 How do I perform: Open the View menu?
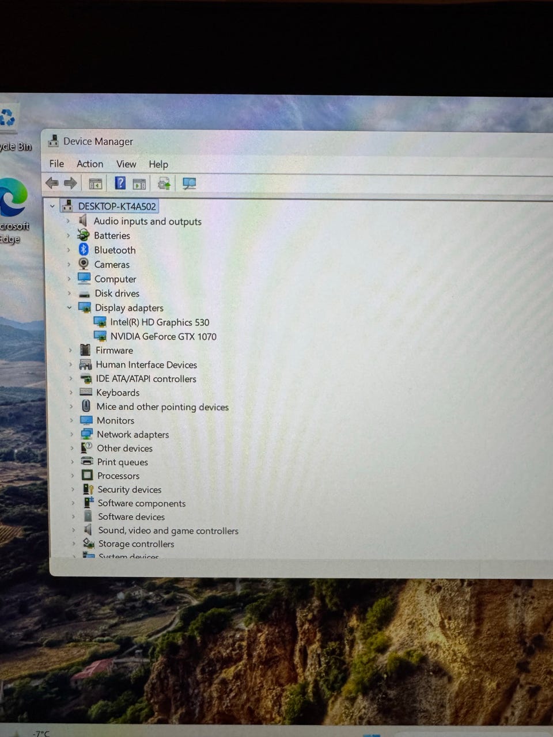126,164
